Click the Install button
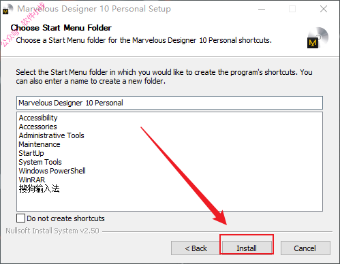The height and width of the screenshot is (264, 340). coord(247,248)
